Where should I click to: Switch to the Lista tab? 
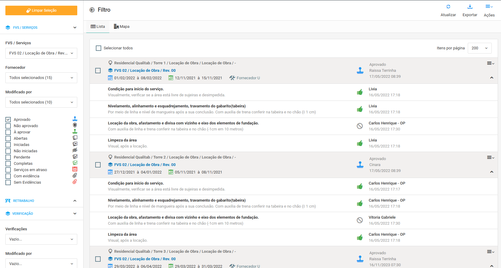pyautogui.click(x=98, y=27)
